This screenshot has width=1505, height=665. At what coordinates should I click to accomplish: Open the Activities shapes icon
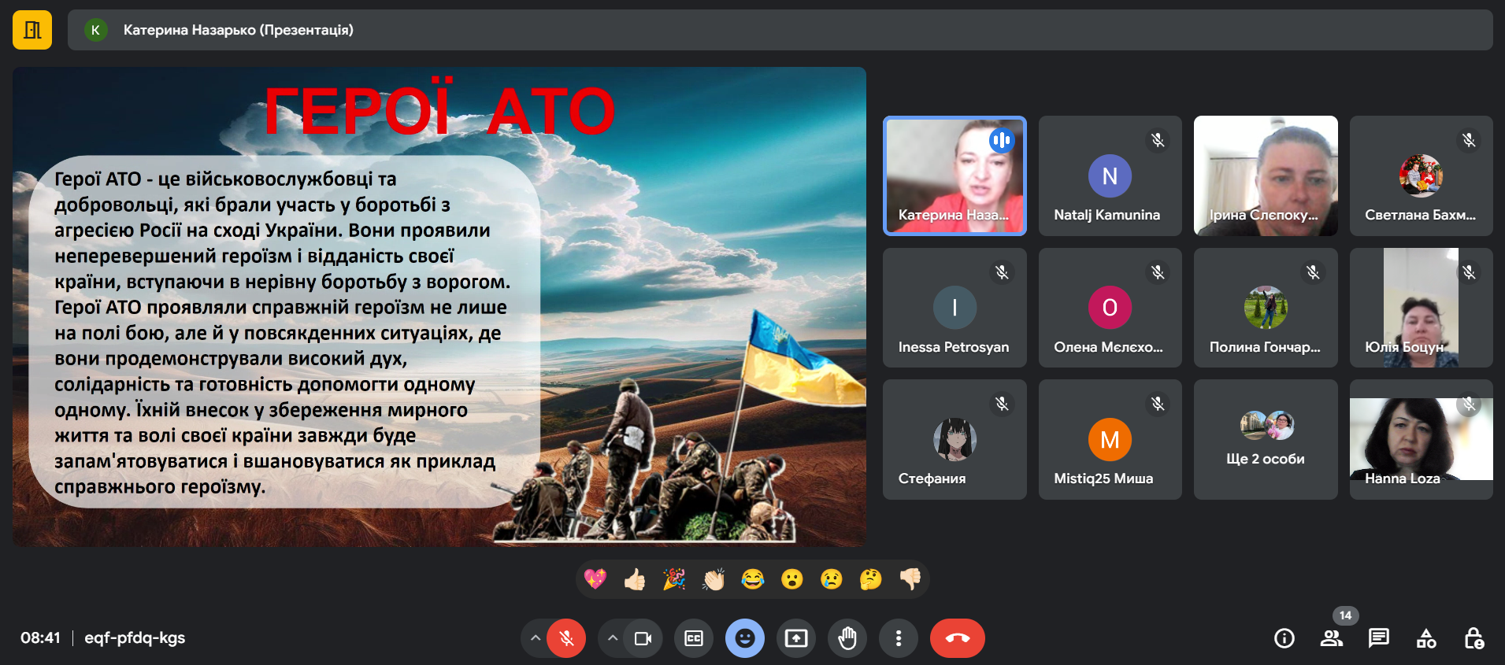point(1426,638)
